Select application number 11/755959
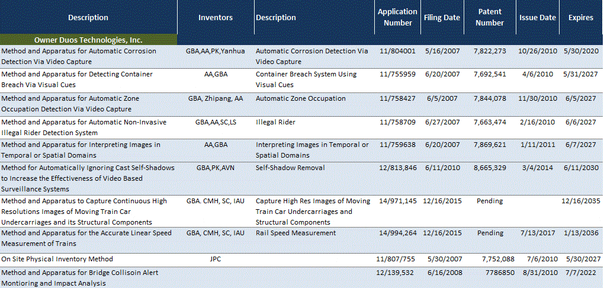The height and width of the screenshot is (288, 604). tap(397, 75)
